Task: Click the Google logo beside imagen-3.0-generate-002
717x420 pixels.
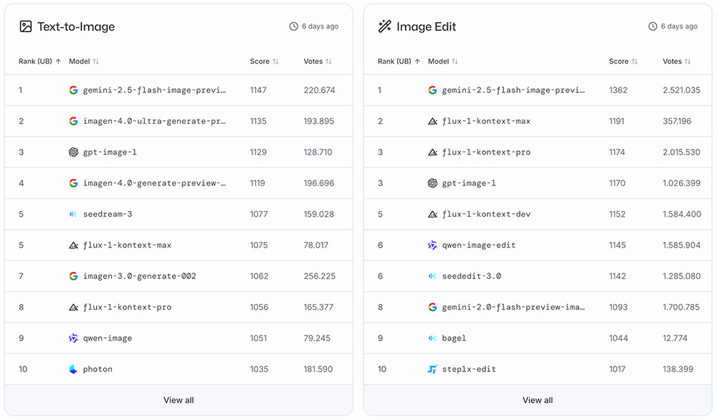Action: [x=73, y=276]
